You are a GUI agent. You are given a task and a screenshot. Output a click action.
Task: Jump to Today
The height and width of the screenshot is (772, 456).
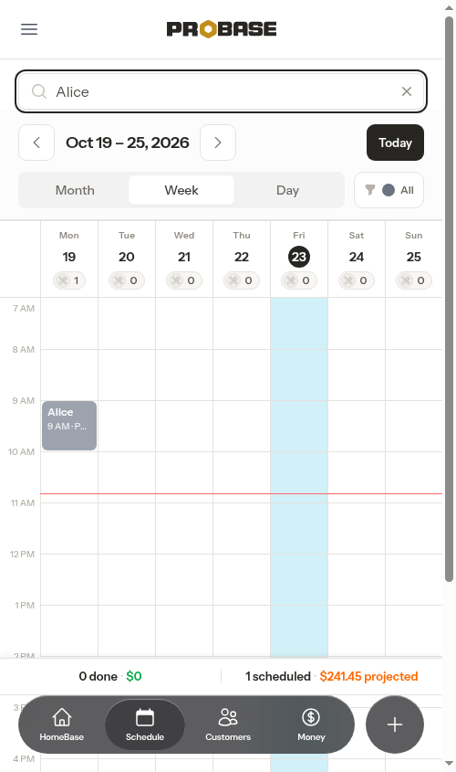click(x=395, y=143)
